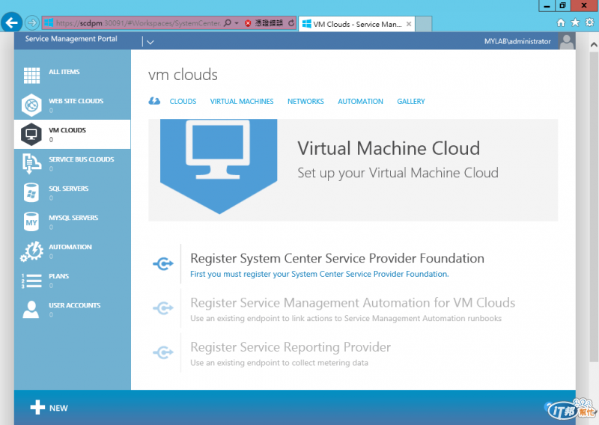The height and width of the screenshot is (425, 599).
Task: Click 'Use an existing endpoint to link actions' text
Action: point(346,319)
